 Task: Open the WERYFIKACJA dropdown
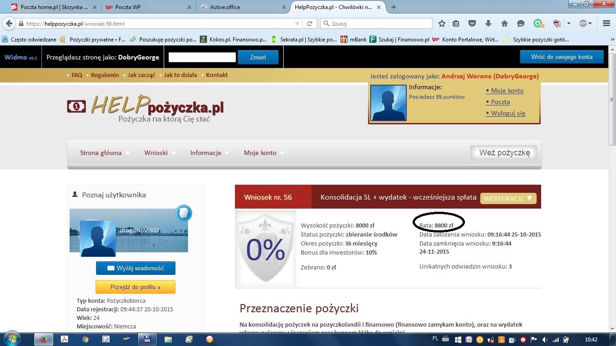(508, 198)
